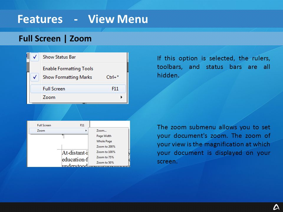
Task: Choose Zoom to 100%
Action: [106, 152]
